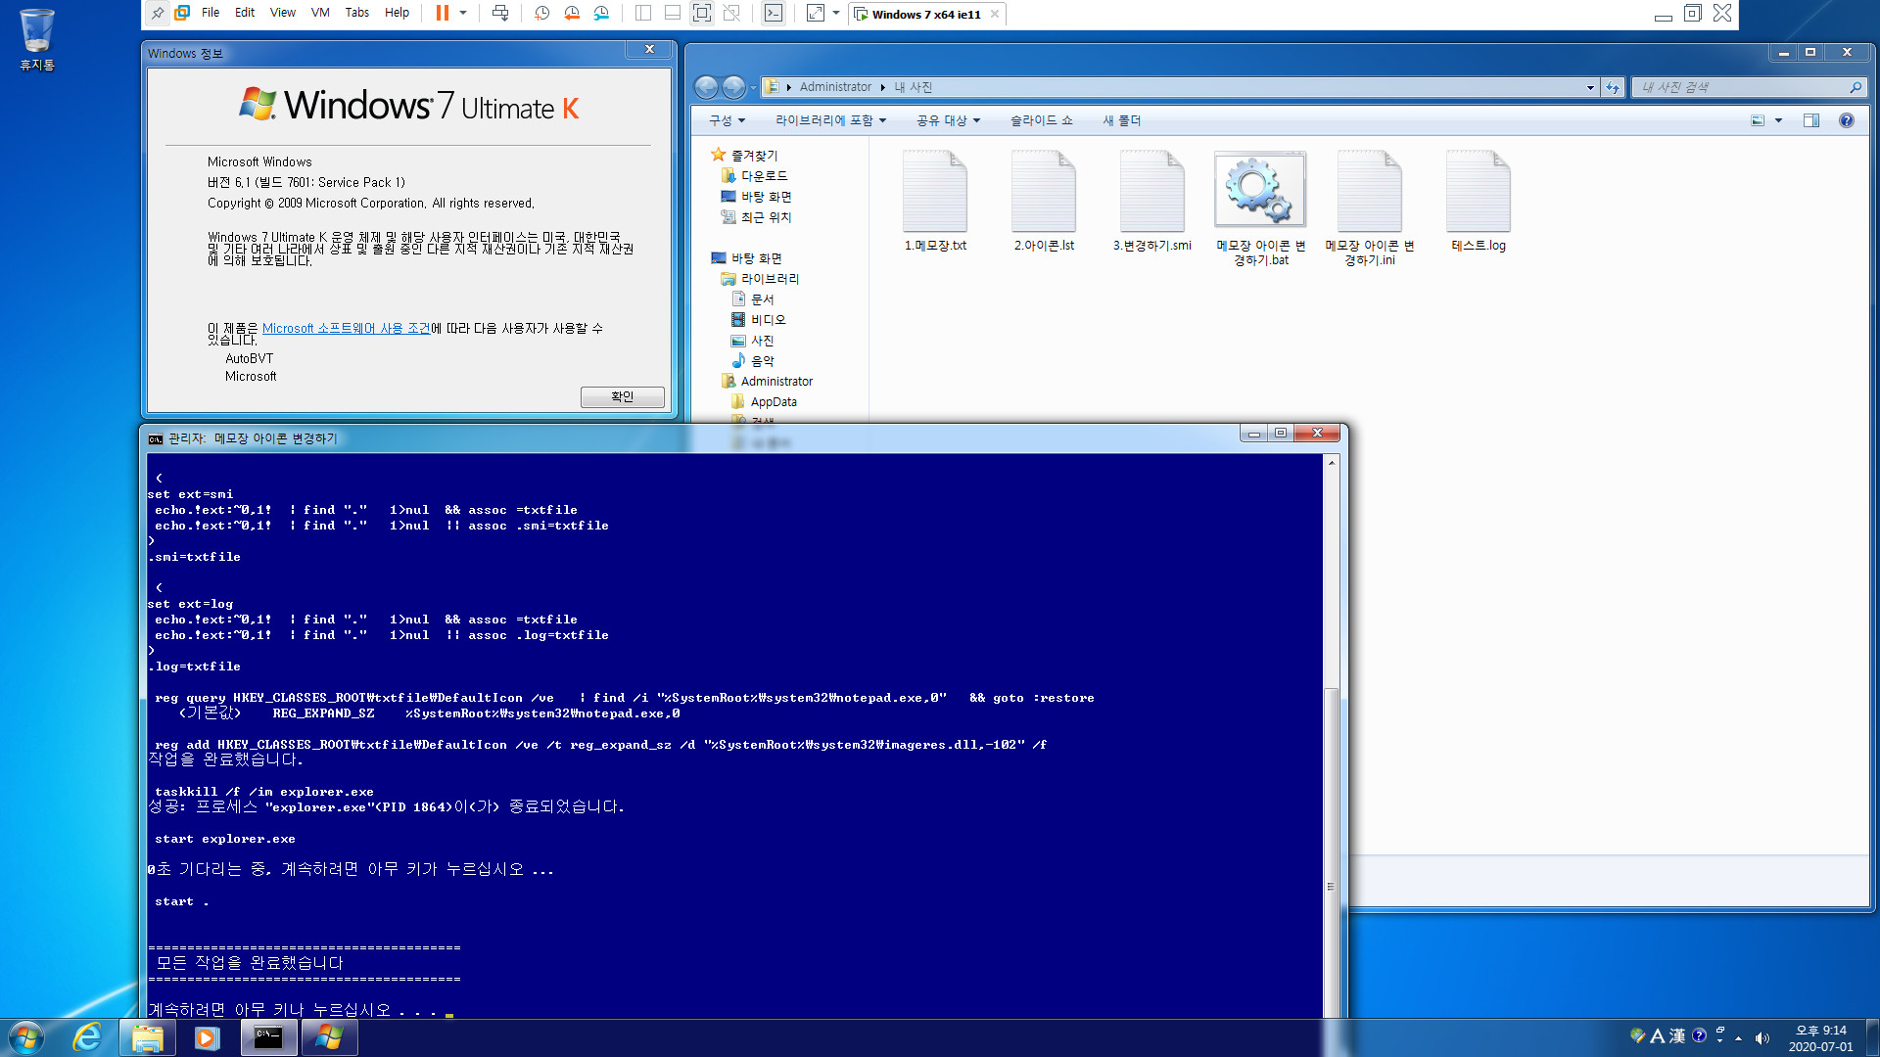1880x1057 pixels.
Task: Toggle the 漢 Hanja IME button
Action: coord(1677,1035)
